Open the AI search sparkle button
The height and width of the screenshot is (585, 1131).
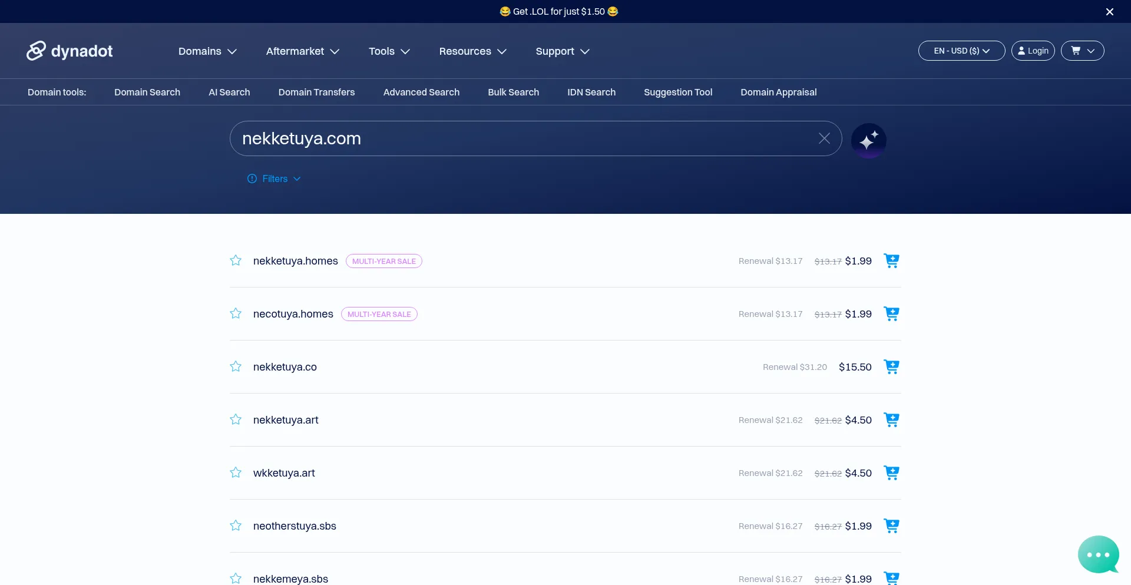pyautogui.click(x=868, y=141)
